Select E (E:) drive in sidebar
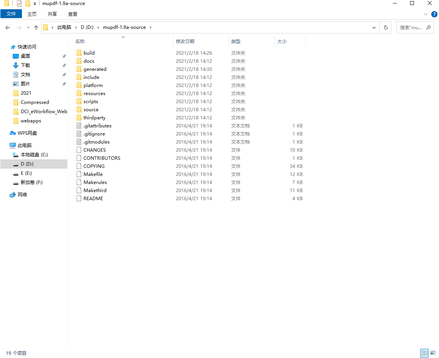Viewport: 439px width, 358px height. tap(26, 173)
